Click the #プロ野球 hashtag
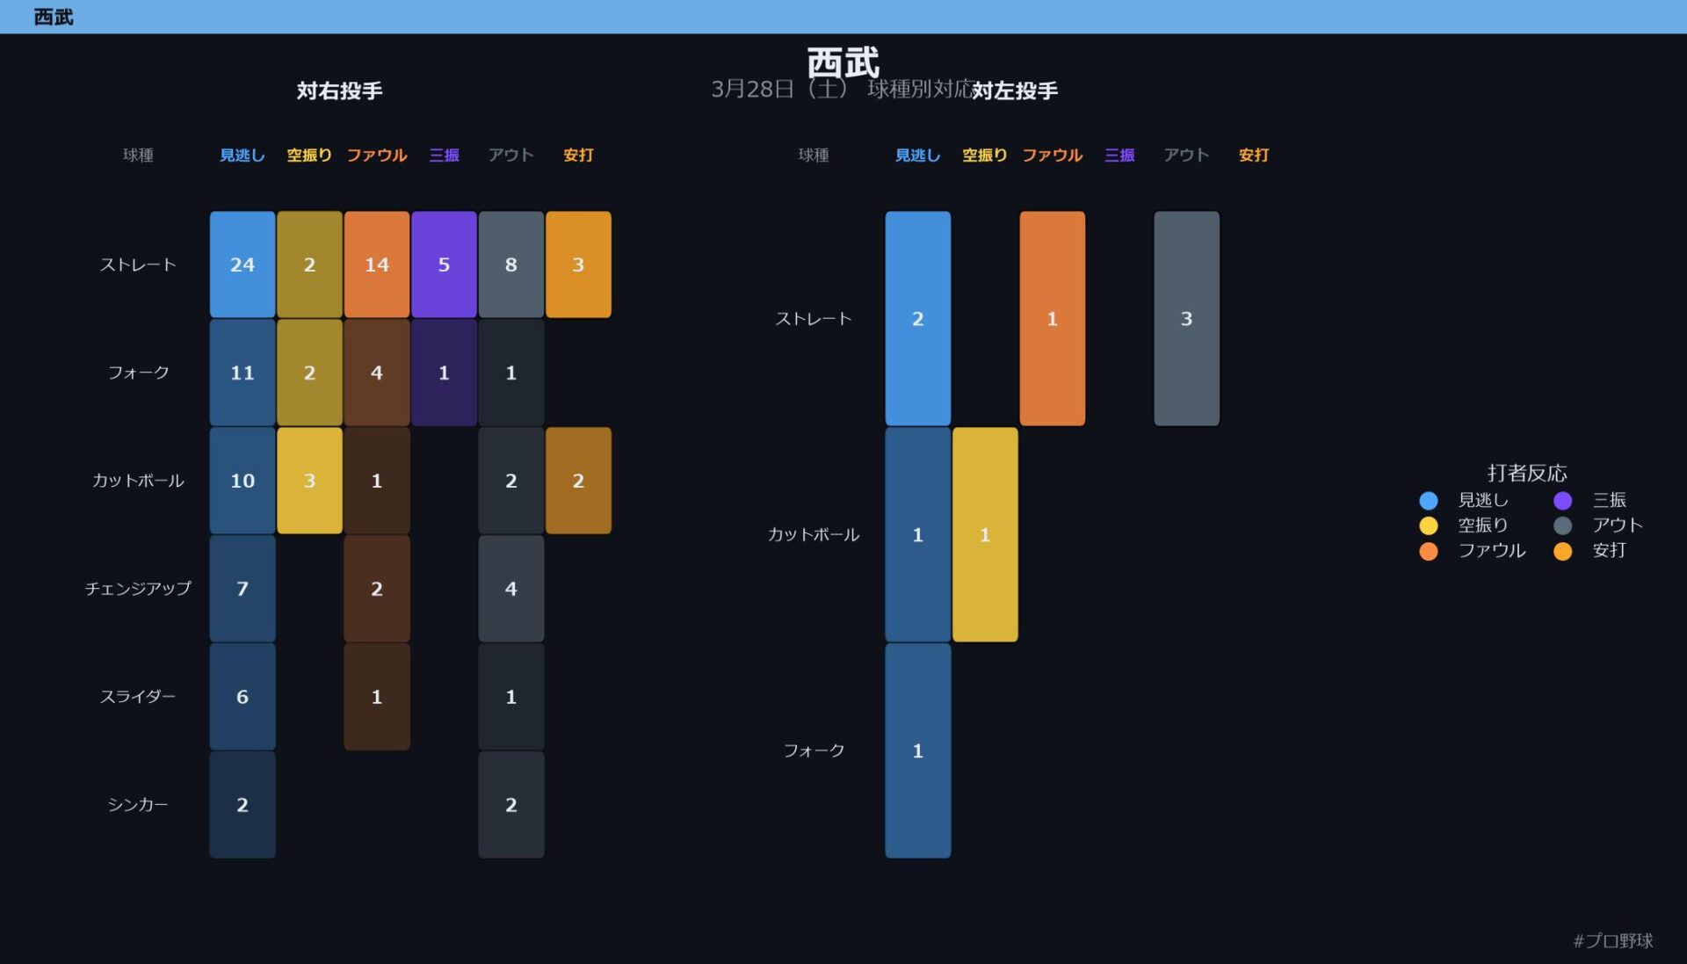The image size is (1687, 964). coord(1613,941)
